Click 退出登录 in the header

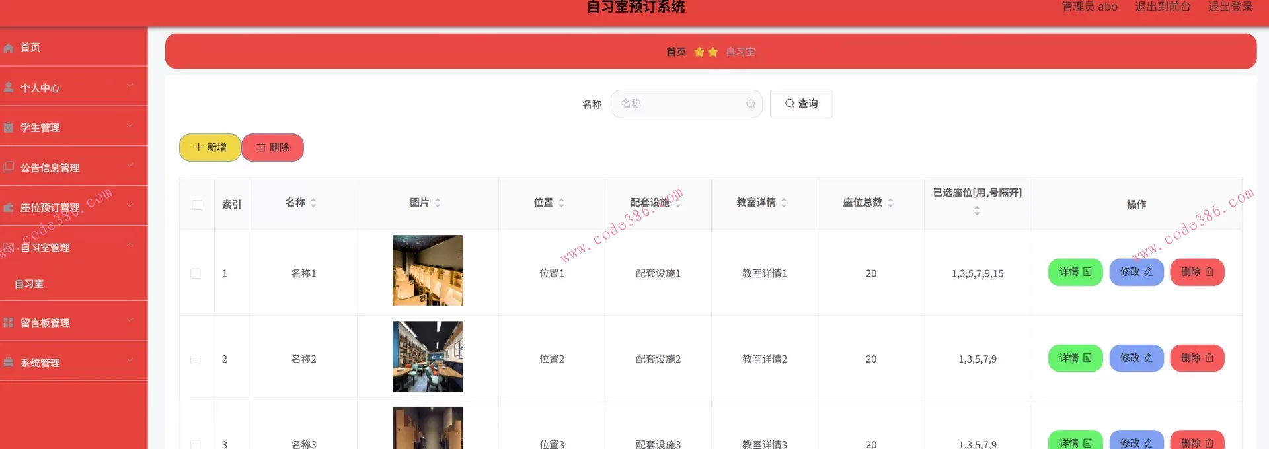[x=1231, y=7]
